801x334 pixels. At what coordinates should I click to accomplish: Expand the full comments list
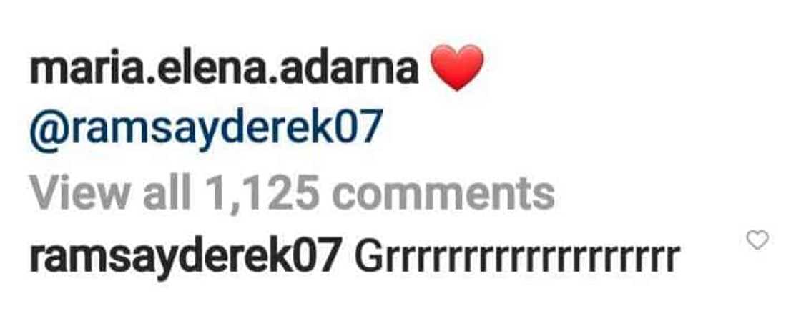tap(293, 194)
